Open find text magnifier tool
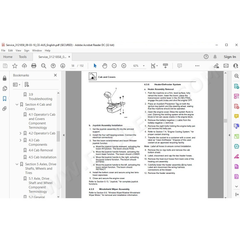Viewport: 240px width, 240px height. point(44,66)
